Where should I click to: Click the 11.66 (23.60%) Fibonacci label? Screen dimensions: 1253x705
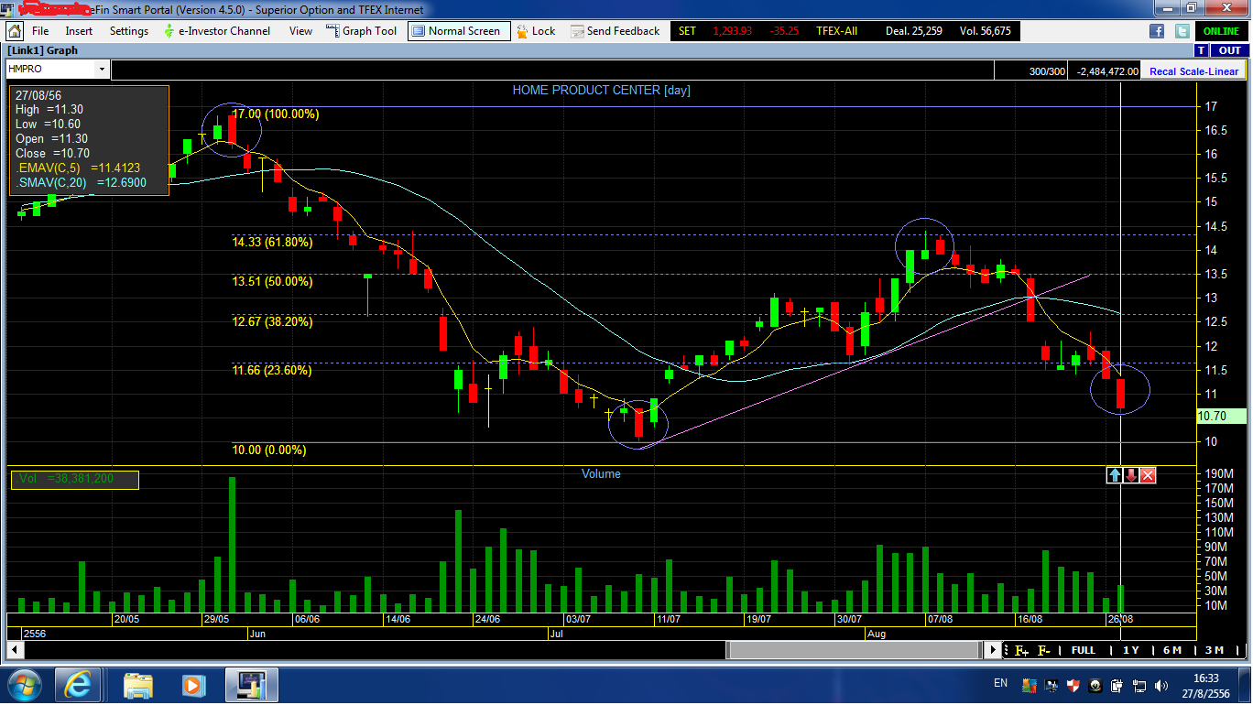point(272,371)
